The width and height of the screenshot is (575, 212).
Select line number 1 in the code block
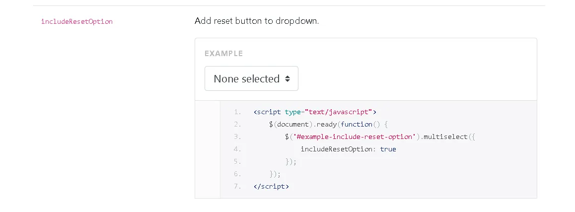(x=237, y=112)
